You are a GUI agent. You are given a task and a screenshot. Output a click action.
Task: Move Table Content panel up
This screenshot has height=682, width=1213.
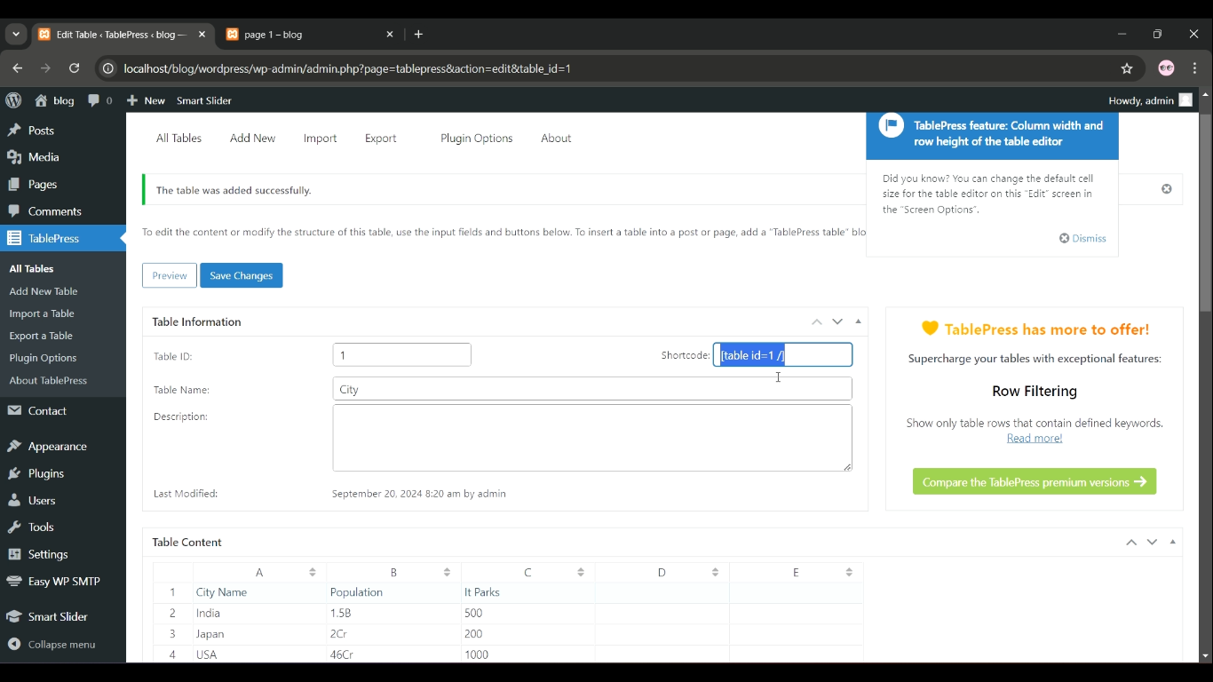[1131, 542]
